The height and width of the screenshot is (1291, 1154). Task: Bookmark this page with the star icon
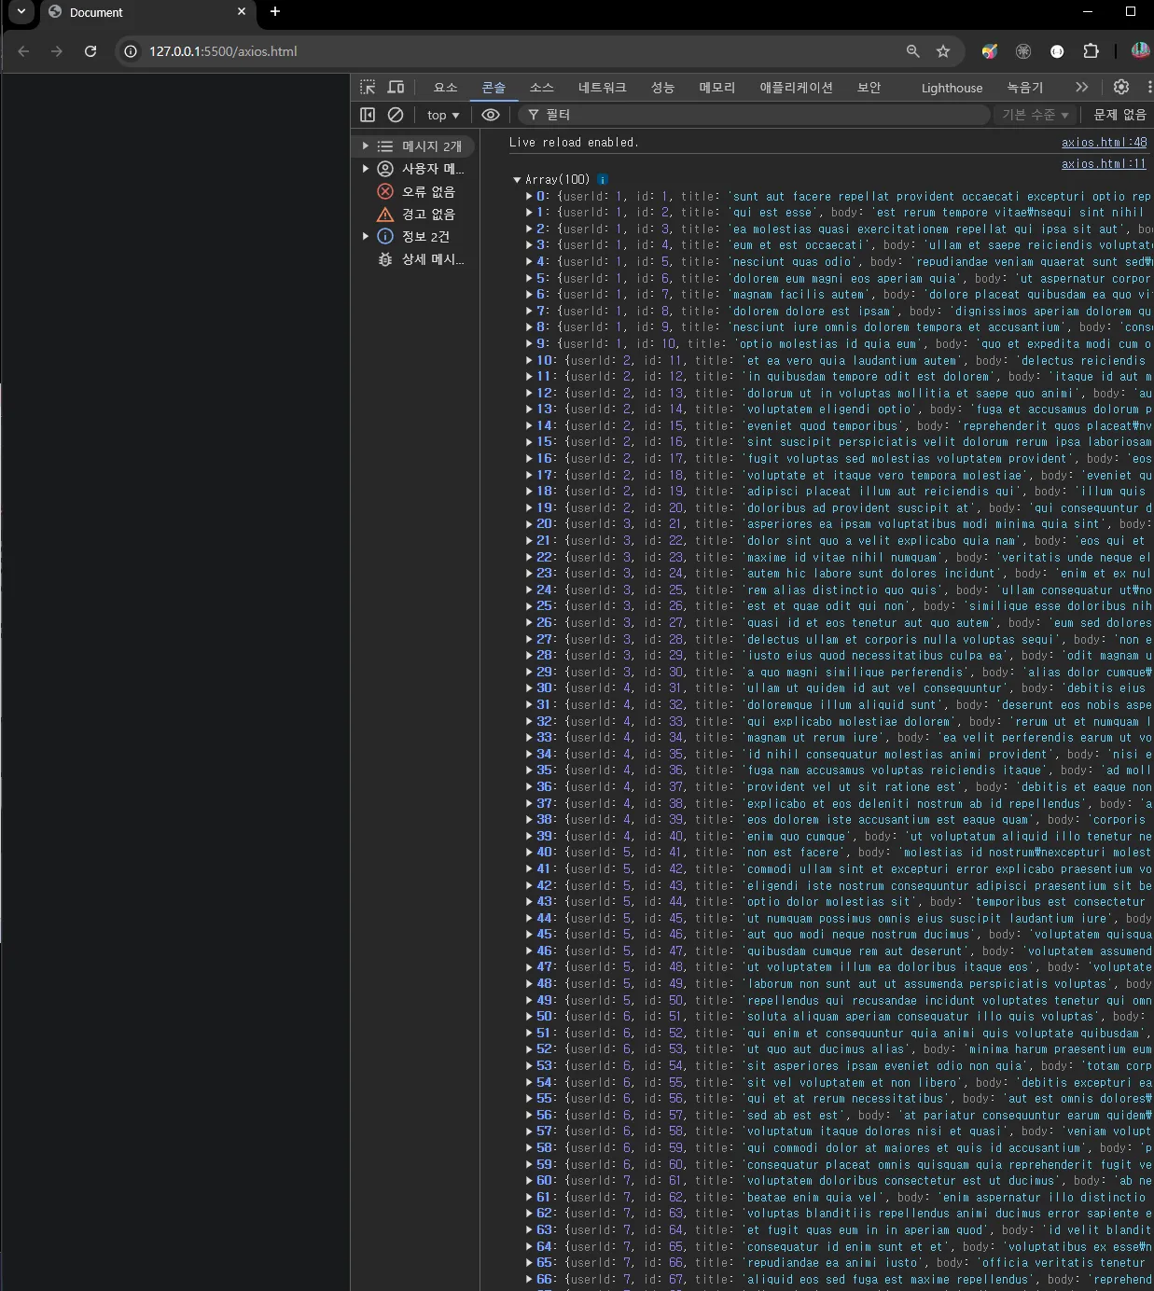point(943,51)
